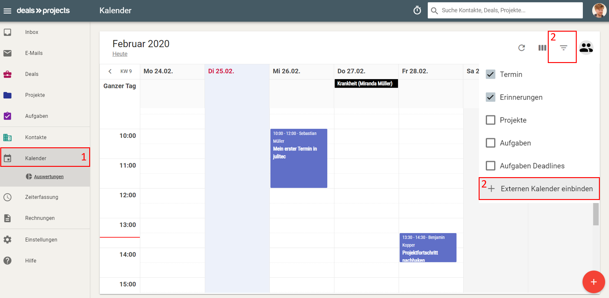
Task: Click the Kontakte building icon
Action: [8, 137]
